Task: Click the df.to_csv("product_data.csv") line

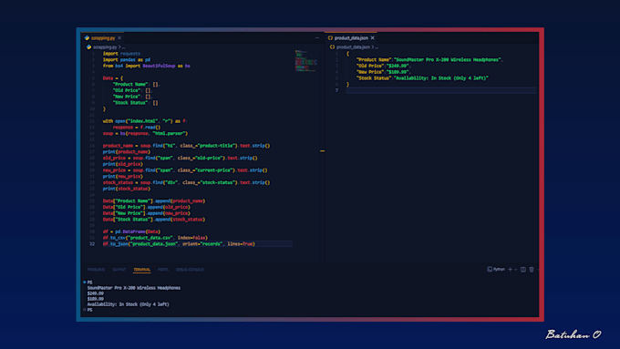Action: (155, 238)
